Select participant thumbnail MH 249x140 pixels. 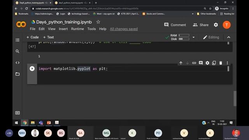[x=22, y=133]
